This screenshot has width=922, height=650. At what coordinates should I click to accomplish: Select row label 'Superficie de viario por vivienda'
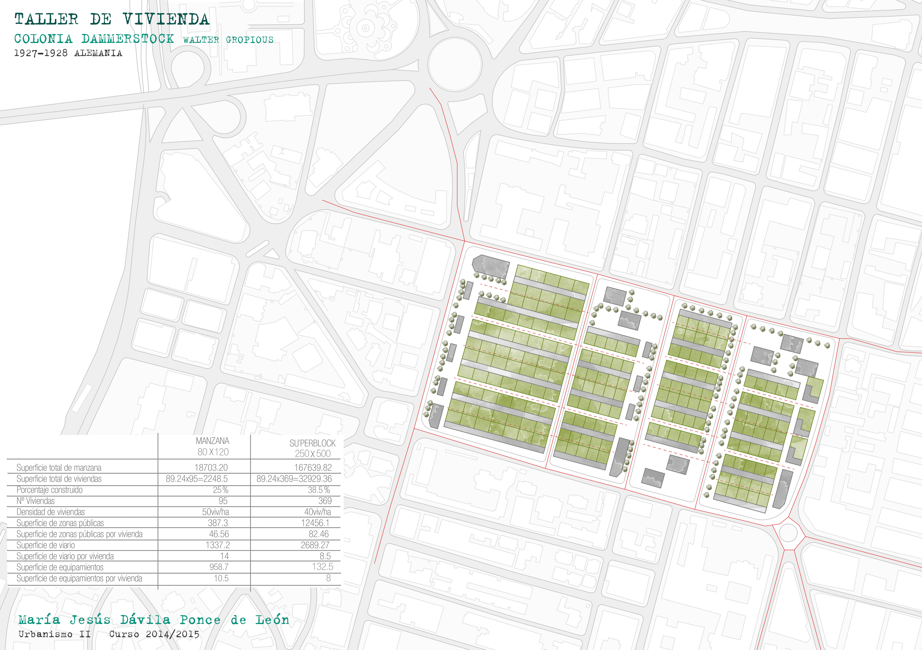tap(65, 556)
